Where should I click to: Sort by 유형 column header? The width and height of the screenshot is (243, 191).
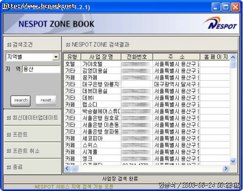[x=72, y=57]
